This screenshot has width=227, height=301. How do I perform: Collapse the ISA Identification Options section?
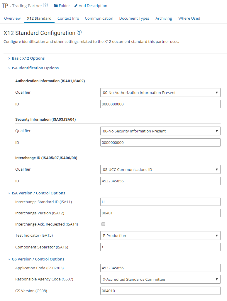(35, 68)
